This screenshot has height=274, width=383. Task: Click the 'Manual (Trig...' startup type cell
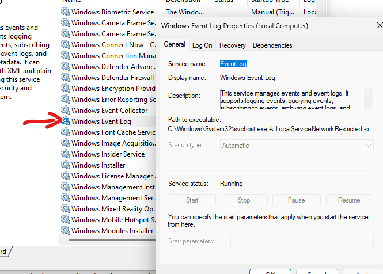click(x=272, y=12)
